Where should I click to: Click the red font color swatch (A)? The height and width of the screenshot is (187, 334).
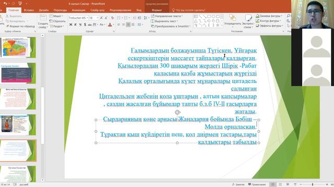click(110, 24)
